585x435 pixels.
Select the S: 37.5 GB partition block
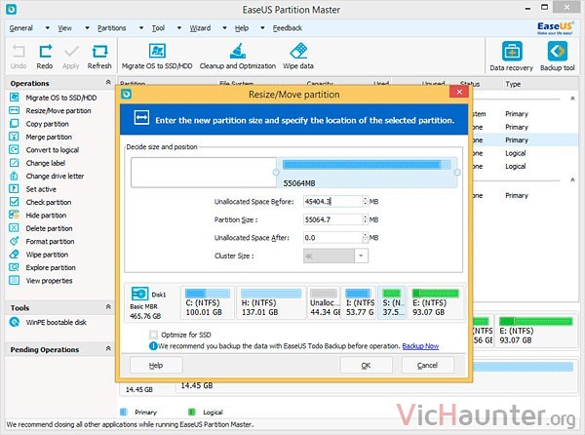[392, 302]
